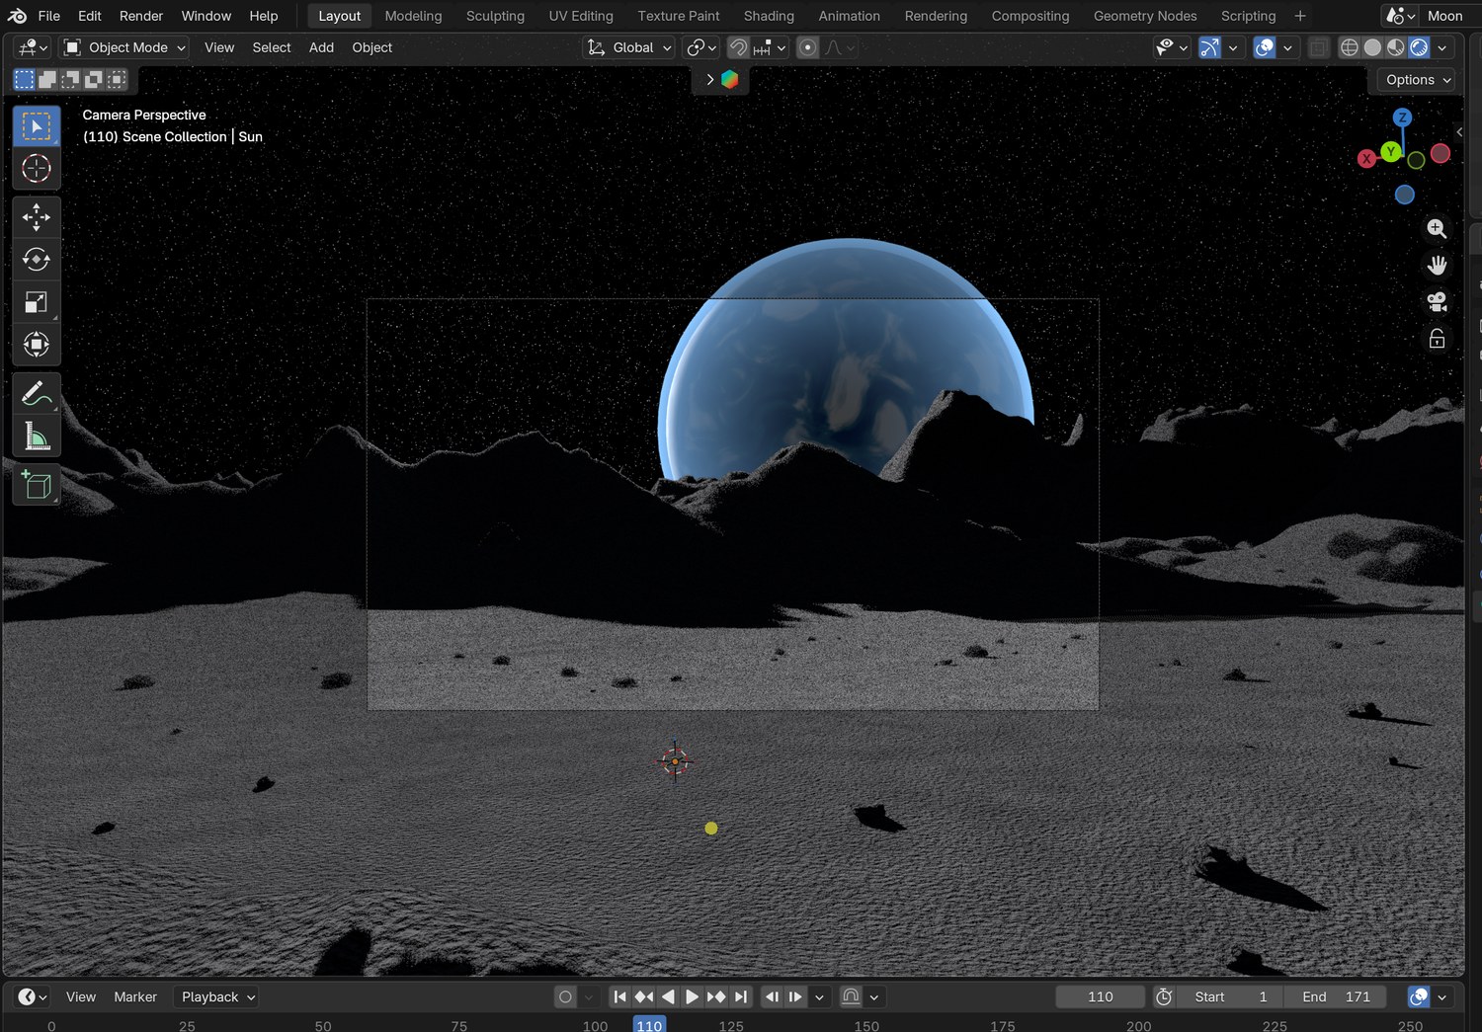Click the current frame field showing 110

pyautogui.click(x=1101, y=997)
